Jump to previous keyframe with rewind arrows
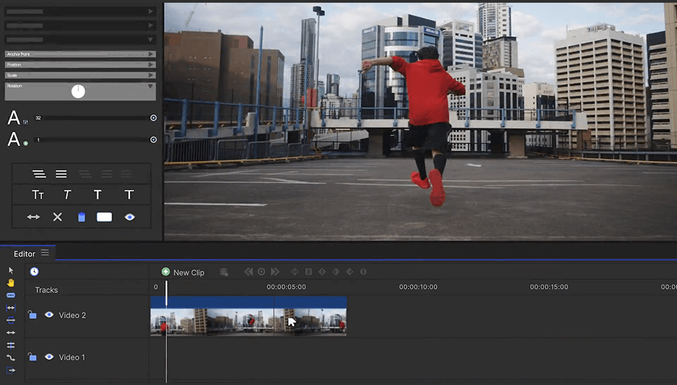The width and height of the screenshot is (677, 385). (248, 272)
